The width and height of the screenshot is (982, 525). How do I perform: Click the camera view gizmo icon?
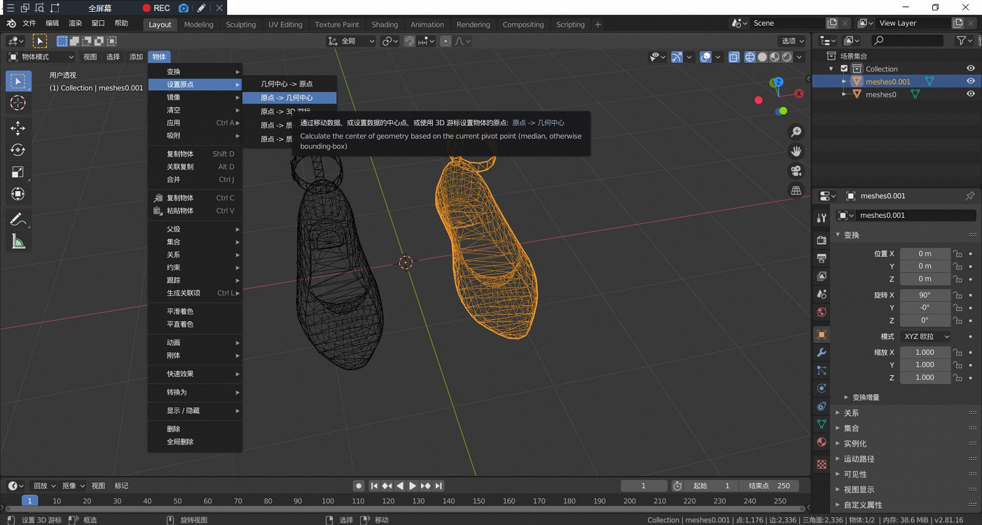pos(796,171)
